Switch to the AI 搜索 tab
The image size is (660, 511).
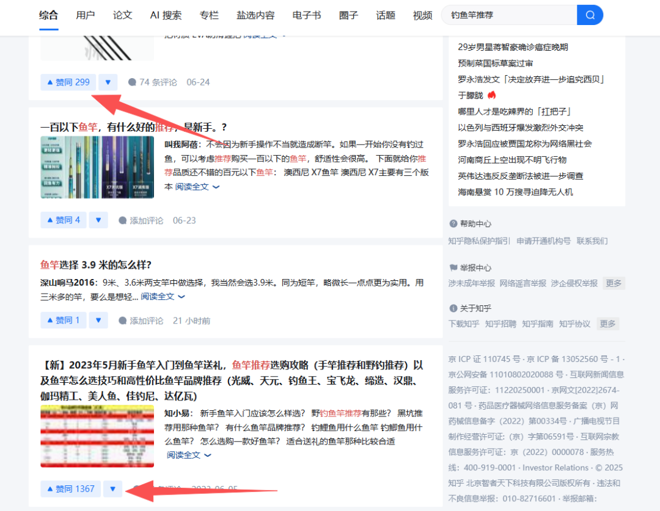(165, 15)
